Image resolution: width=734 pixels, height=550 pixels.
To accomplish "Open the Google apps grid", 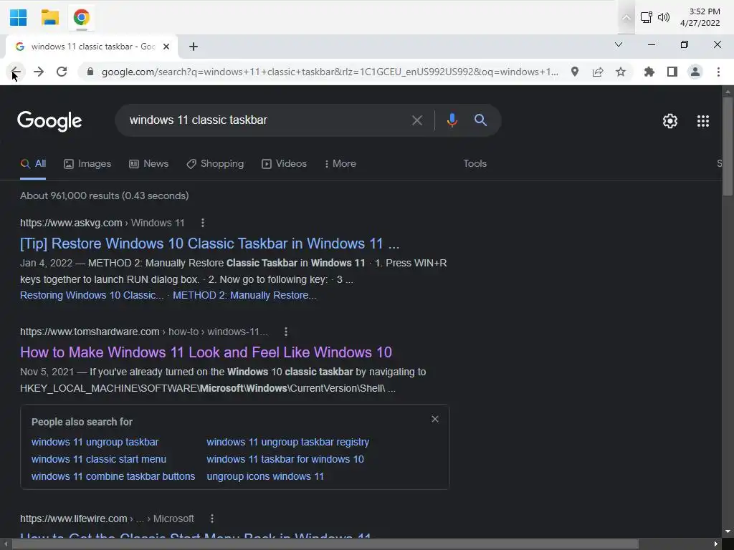I will [703, 121].
